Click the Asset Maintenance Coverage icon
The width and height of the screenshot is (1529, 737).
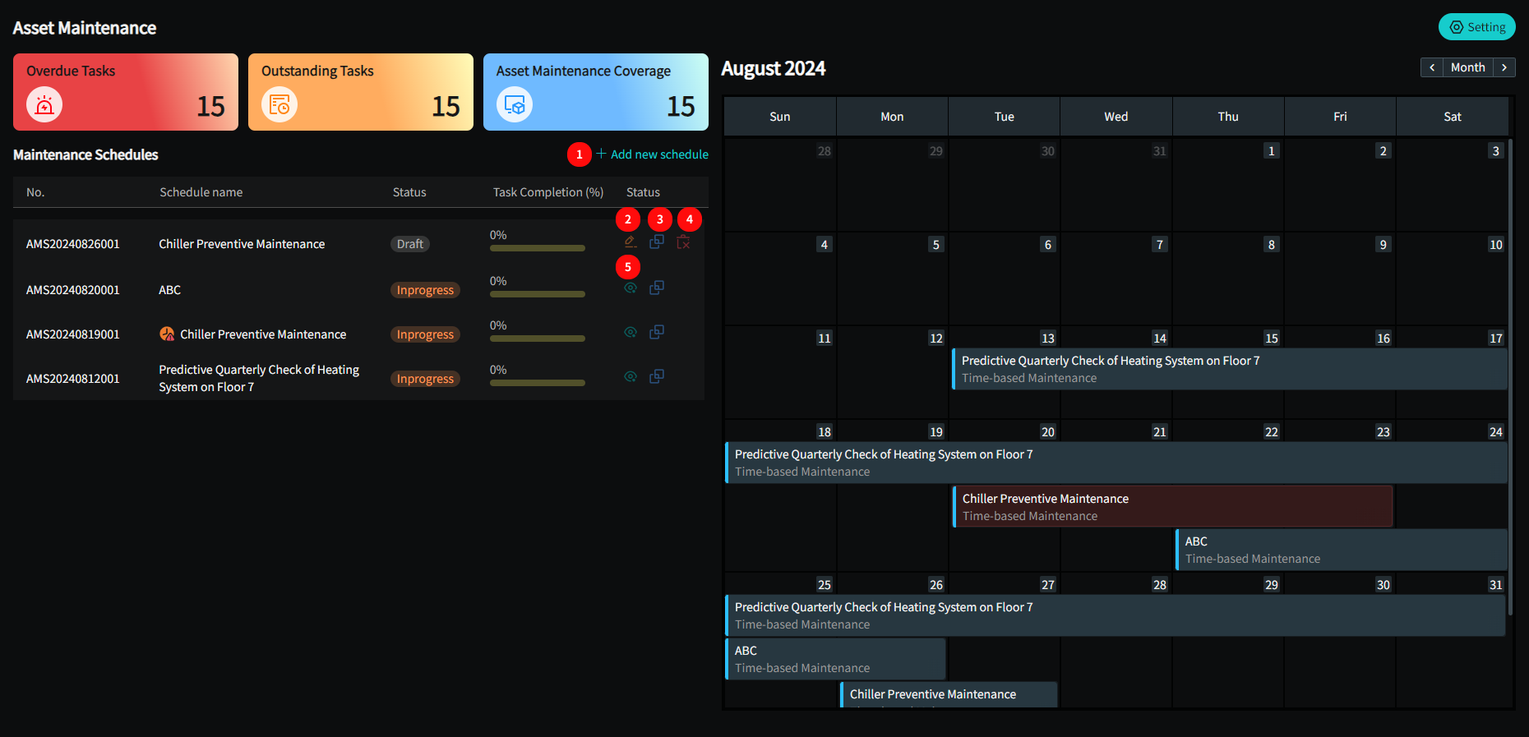[x=515, y=105]
